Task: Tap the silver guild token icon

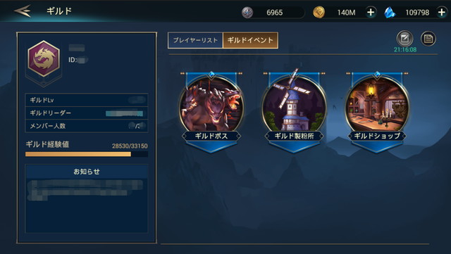Action: 247,13
